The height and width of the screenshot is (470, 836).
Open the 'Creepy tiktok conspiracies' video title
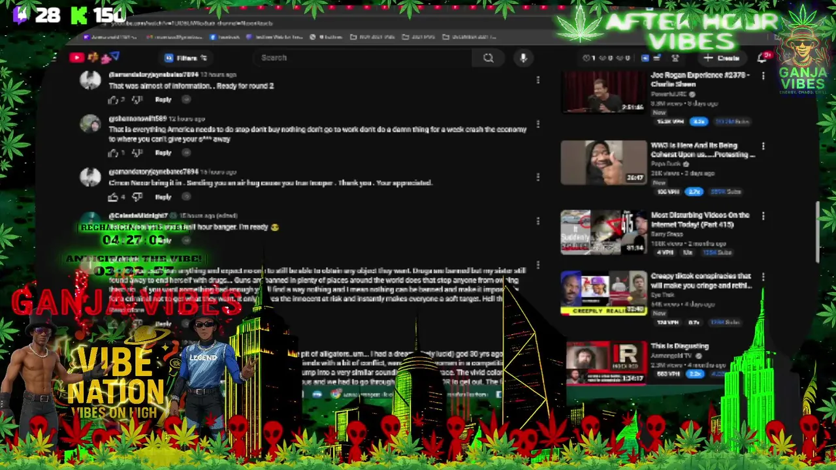pyautogui.click(x=701, y=281)
